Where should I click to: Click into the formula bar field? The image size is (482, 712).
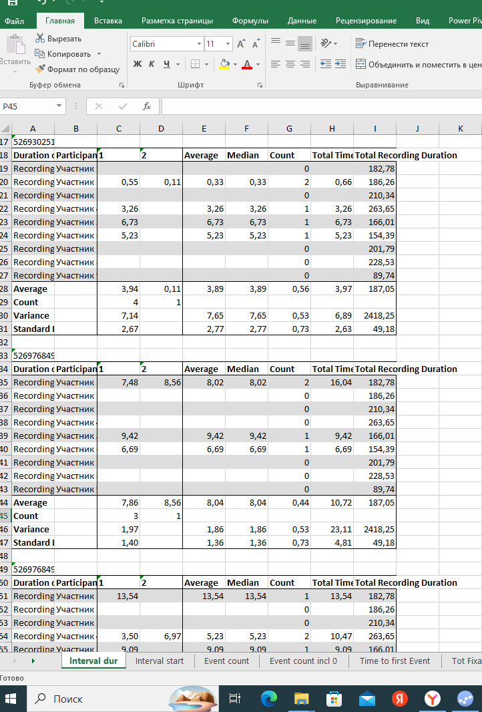coord(322,106)
